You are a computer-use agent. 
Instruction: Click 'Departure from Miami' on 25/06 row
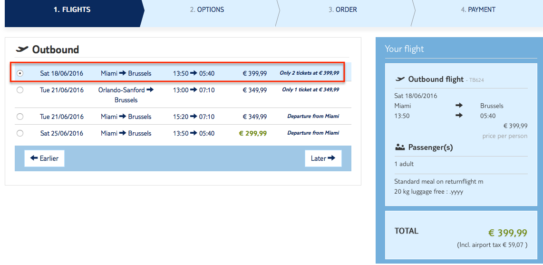point(313,133)
